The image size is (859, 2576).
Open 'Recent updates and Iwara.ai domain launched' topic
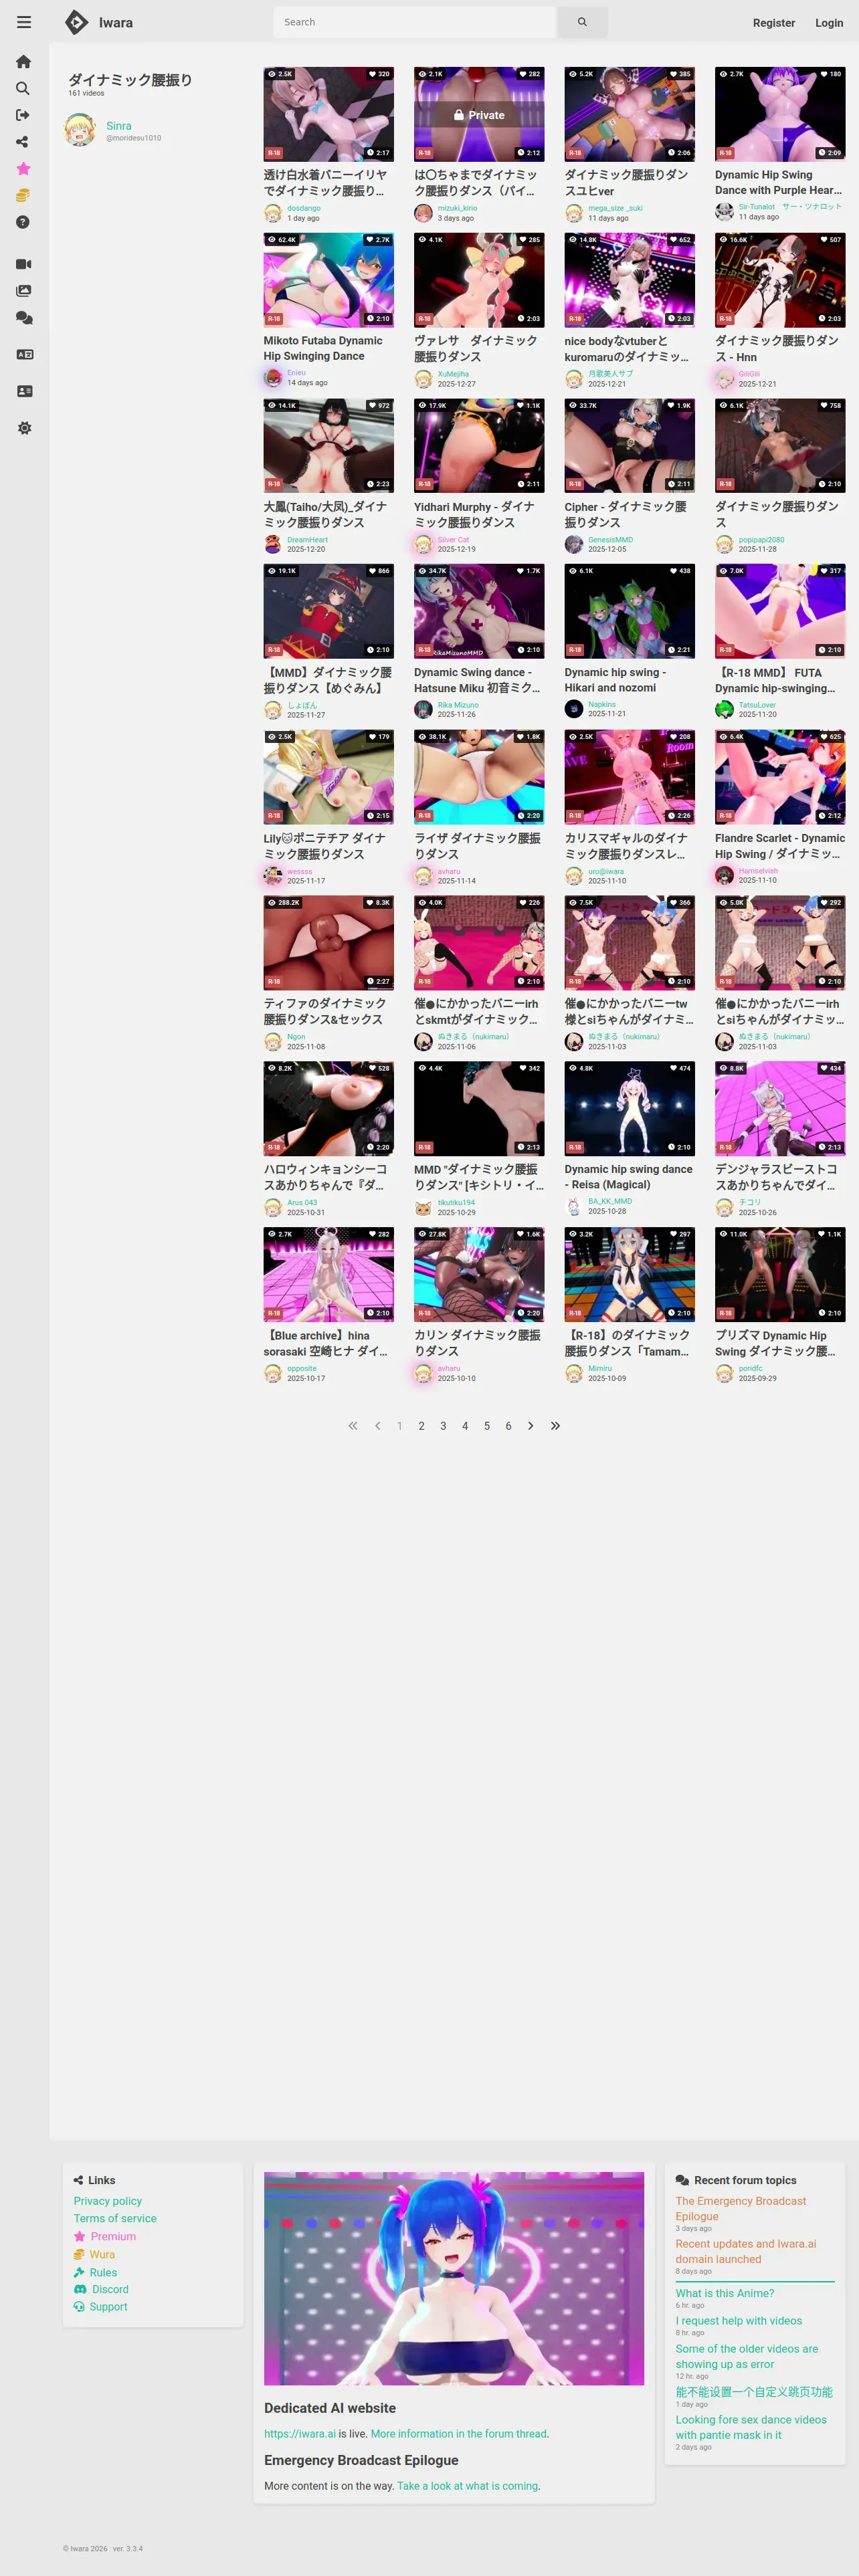(745, 2251)
